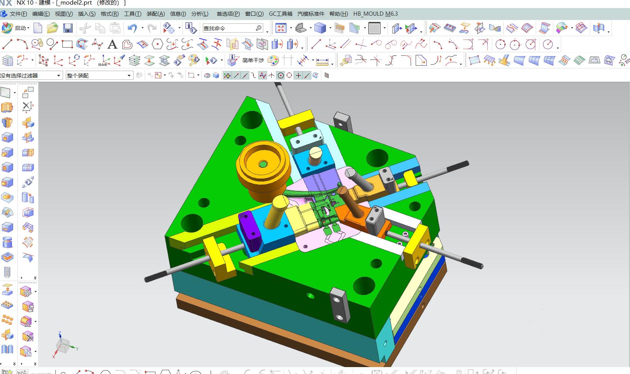Undo the last action
630x374 pixels.
tap(132, 28)
